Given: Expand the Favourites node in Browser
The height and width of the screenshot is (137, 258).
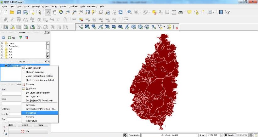Looking at the screenshot, I should 2,46.
